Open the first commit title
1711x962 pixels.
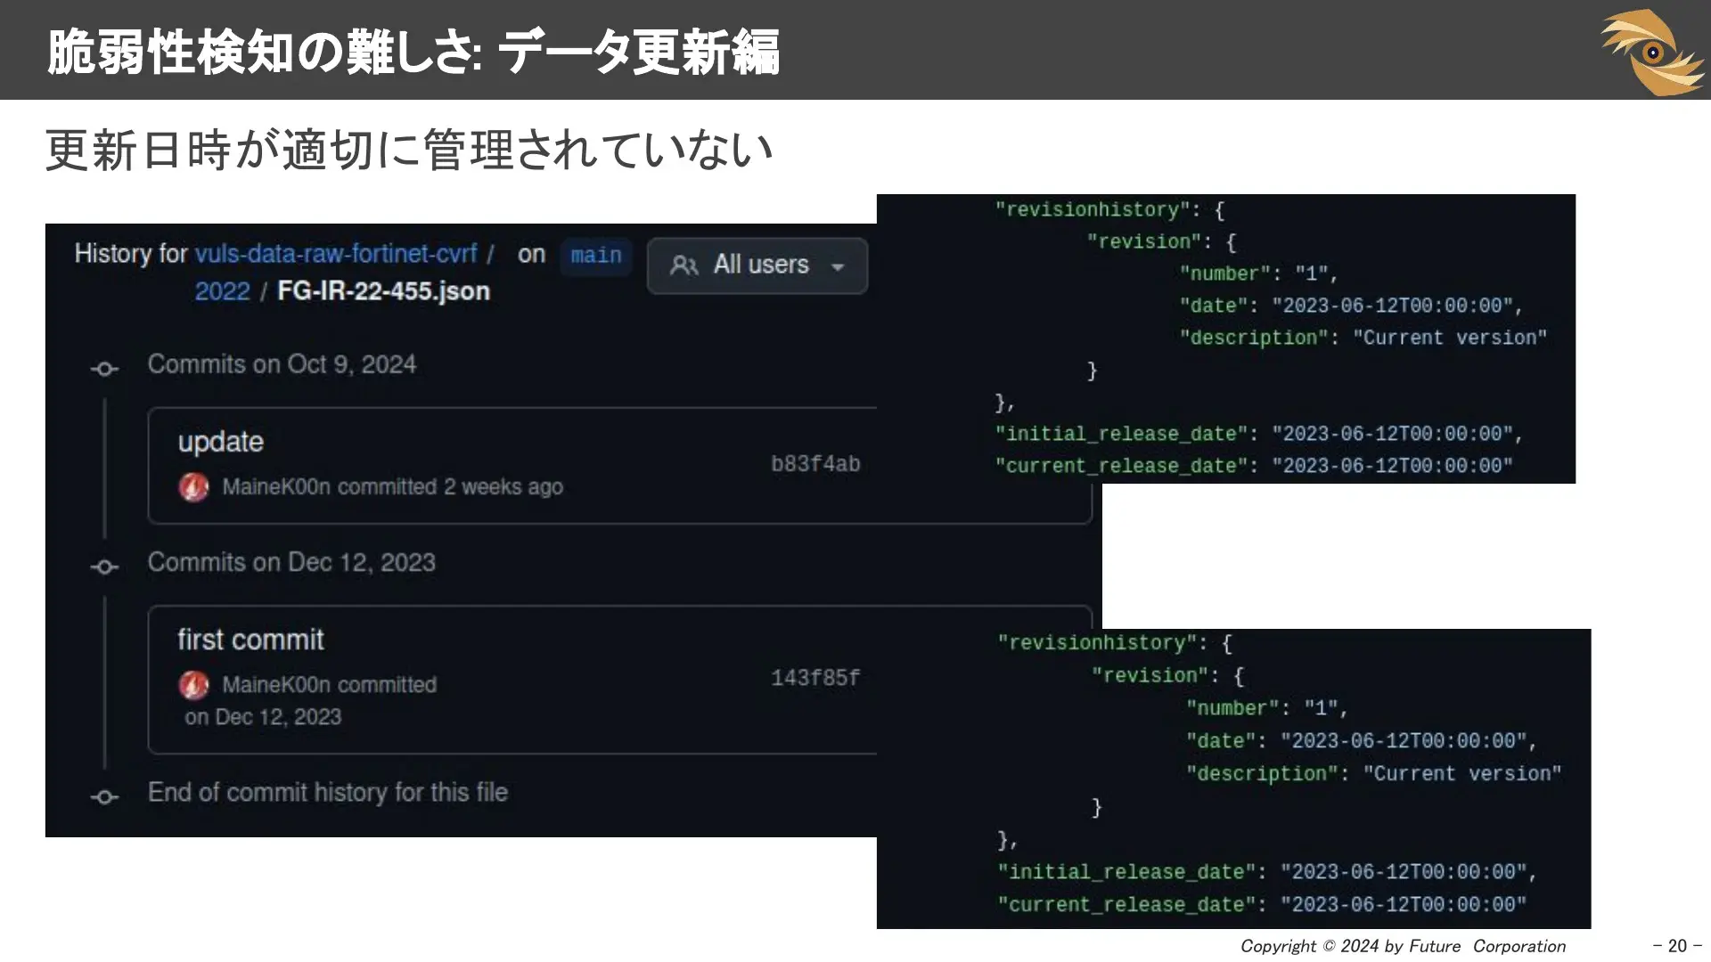point(250,640)
